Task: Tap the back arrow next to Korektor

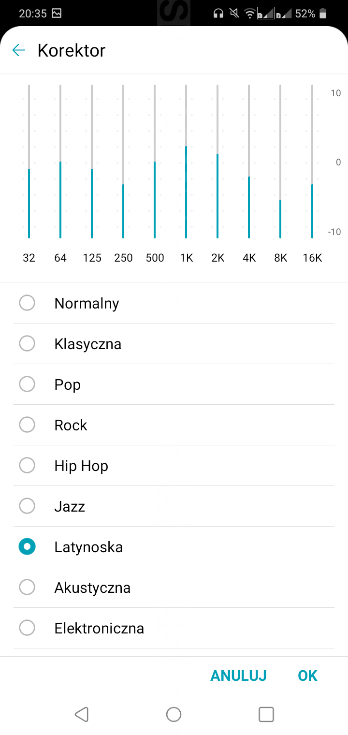Action: pyautogui.click(x=18, y=50)
